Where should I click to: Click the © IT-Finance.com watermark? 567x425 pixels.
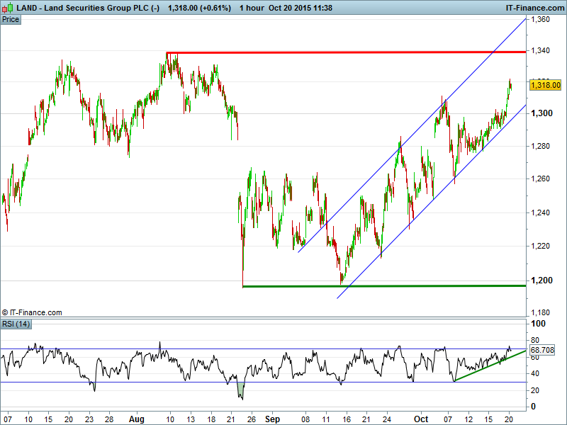(32, 312)
